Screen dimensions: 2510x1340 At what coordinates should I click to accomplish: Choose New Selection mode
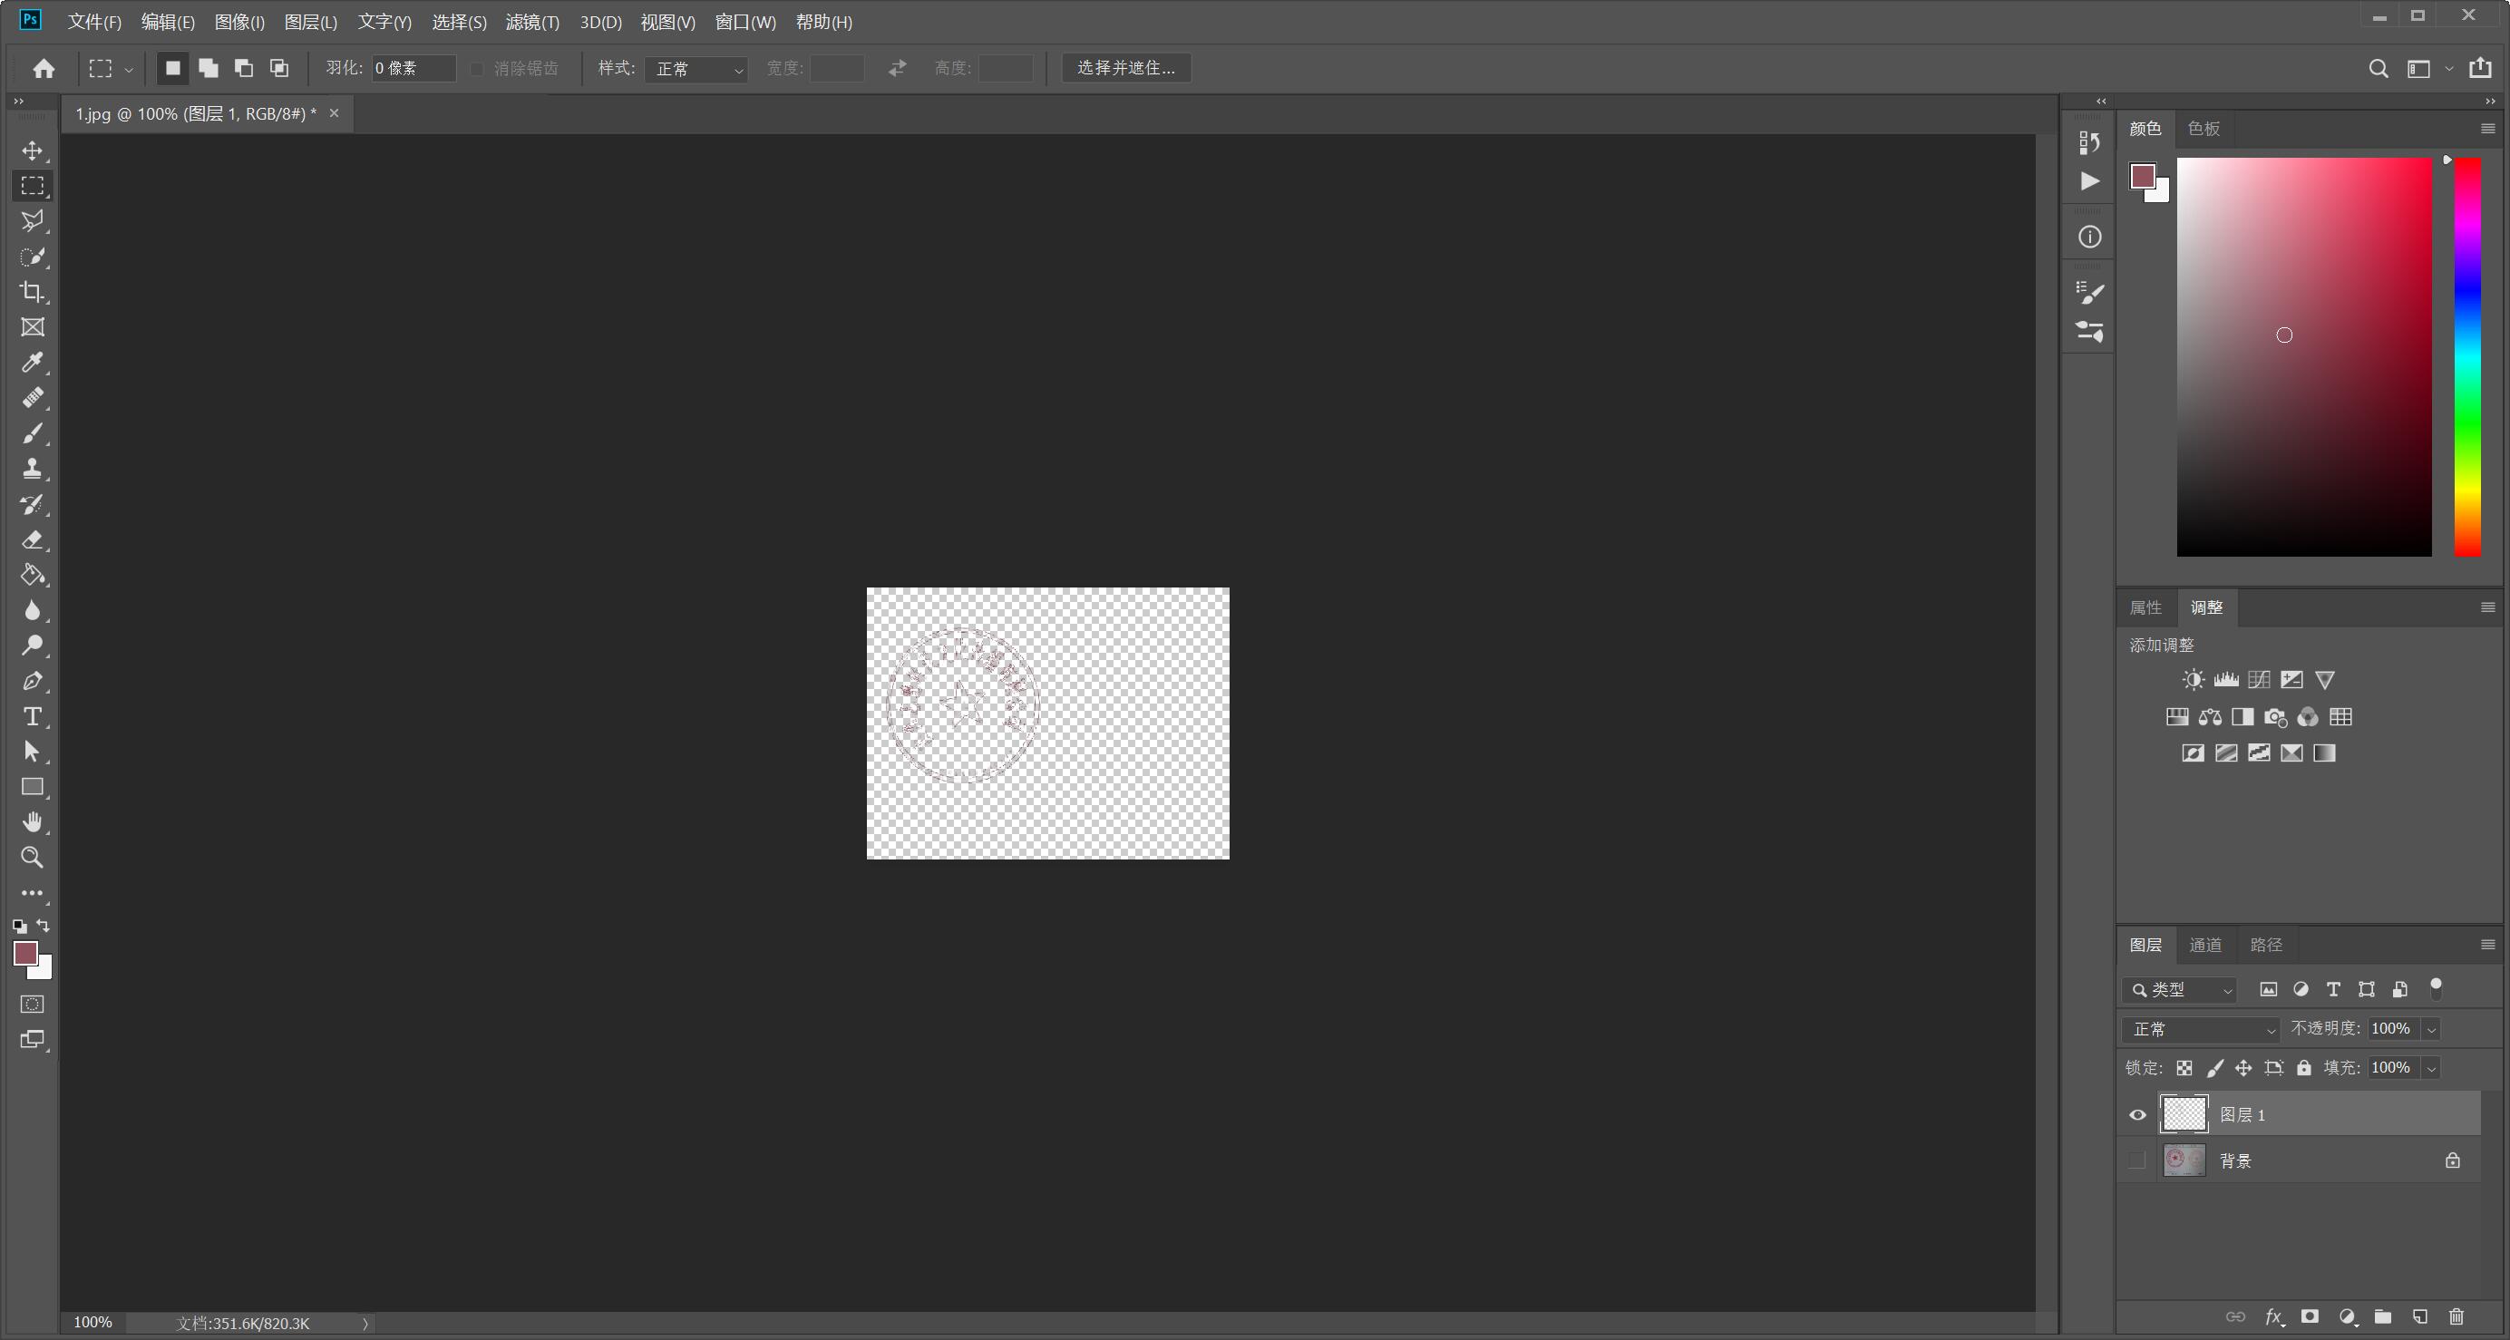172,68
